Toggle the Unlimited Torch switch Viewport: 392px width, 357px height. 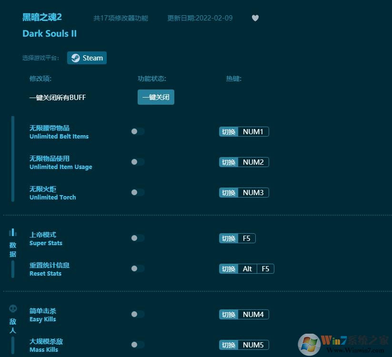pos(137,192)
